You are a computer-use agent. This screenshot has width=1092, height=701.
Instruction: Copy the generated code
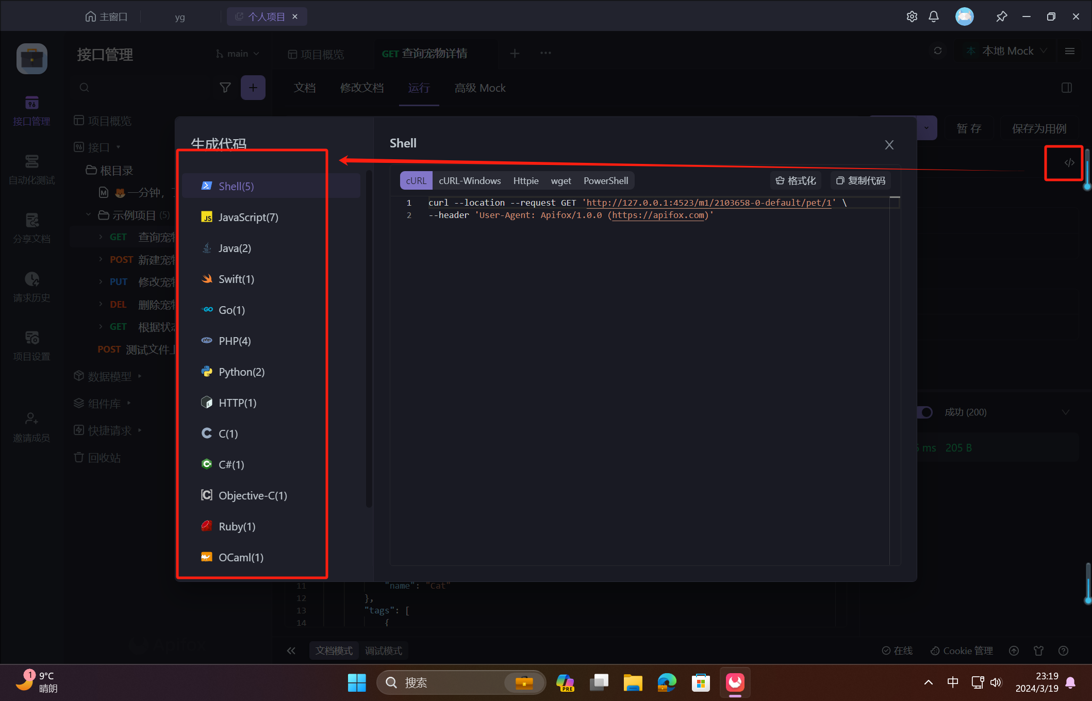[x=860, y=180]
